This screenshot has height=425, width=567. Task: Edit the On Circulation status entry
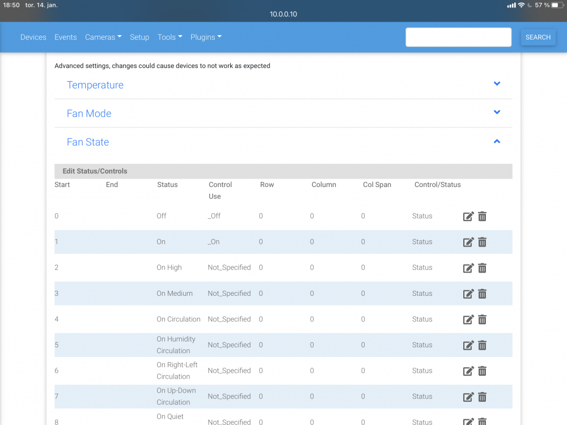(x=468, y=320)
